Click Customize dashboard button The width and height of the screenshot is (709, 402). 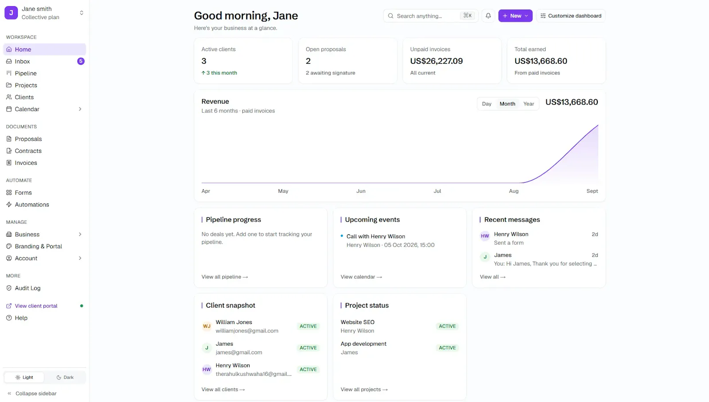(571, 16)
